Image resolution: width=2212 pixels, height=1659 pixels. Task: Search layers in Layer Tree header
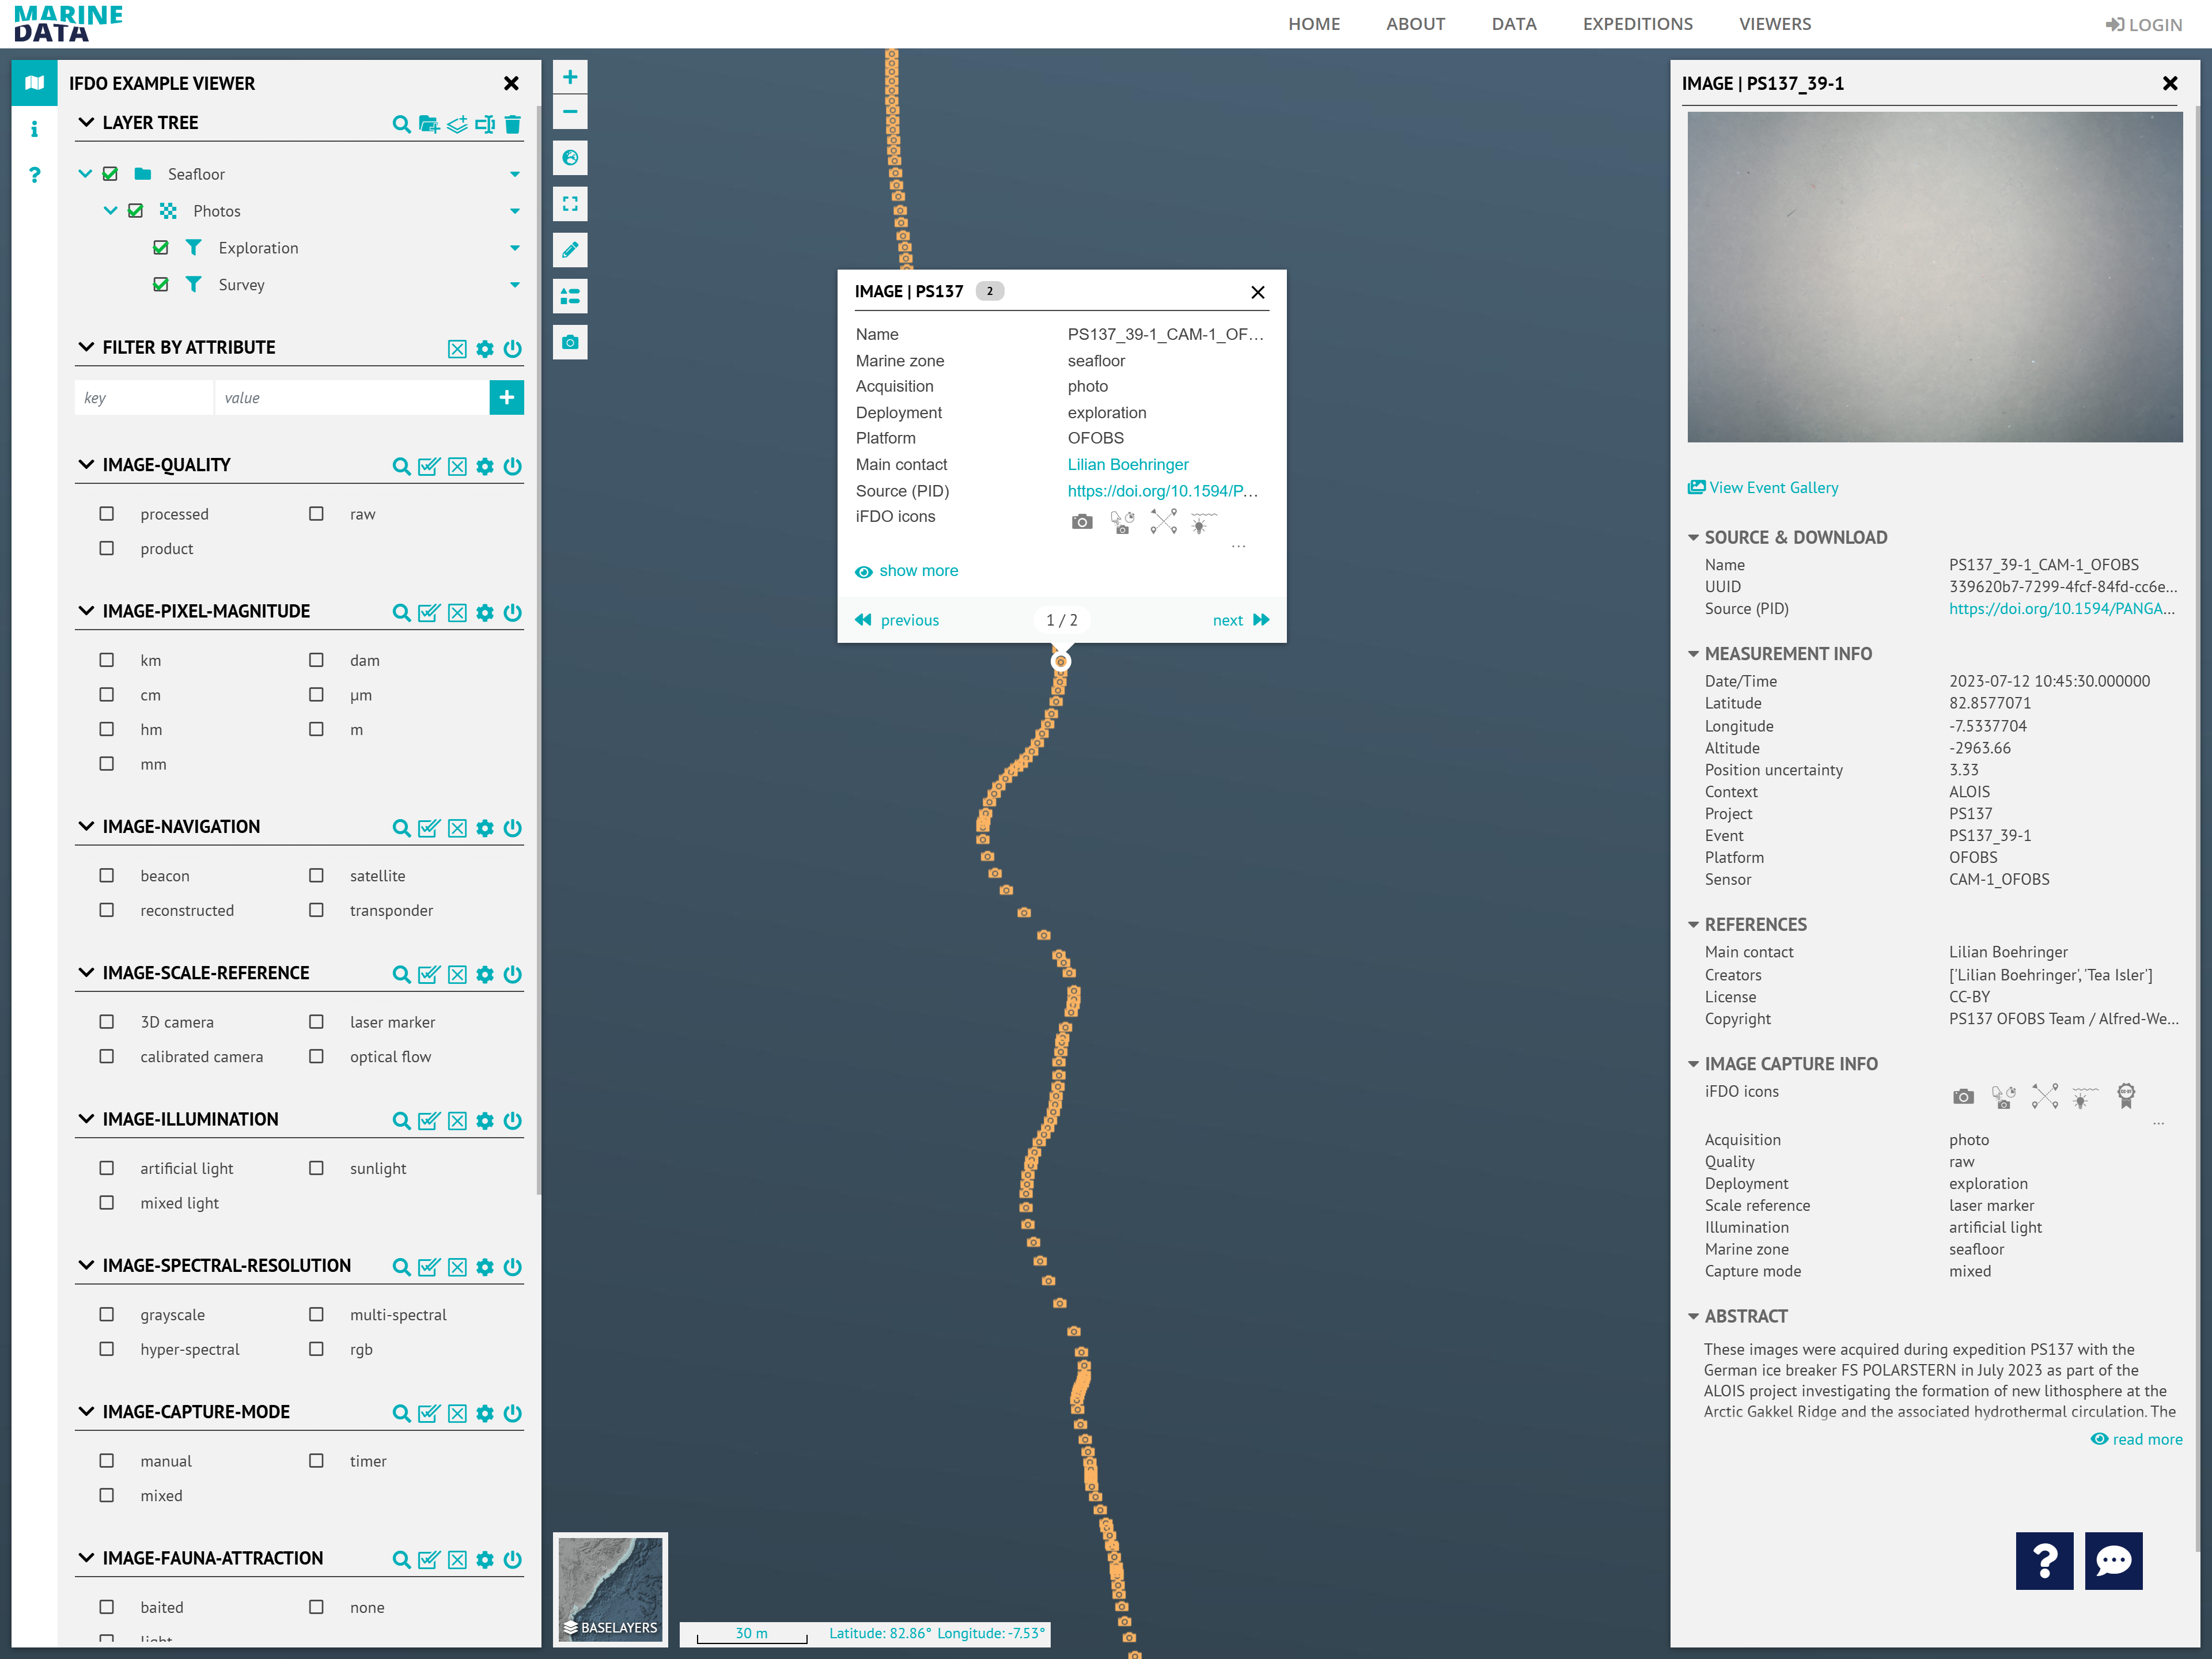401,124
